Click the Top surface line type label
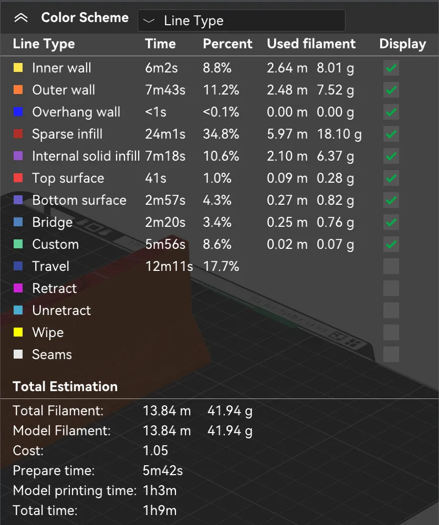Screen dimensions: 439x525 68,178
